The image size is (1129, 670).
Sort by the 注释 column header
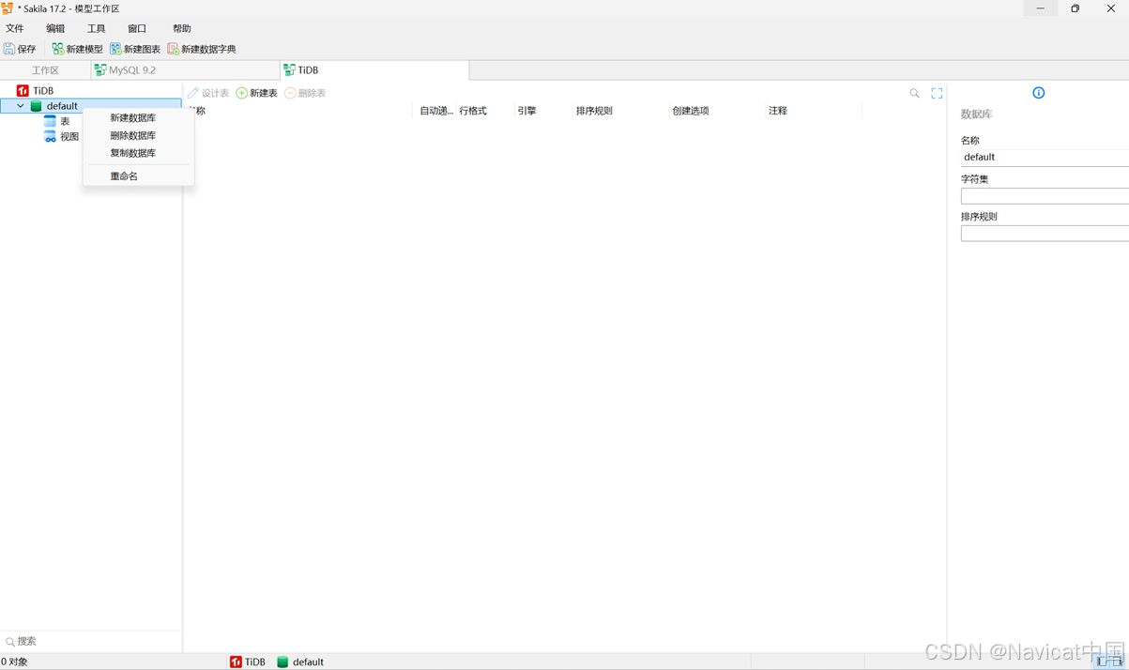click(x=778, y=111)
